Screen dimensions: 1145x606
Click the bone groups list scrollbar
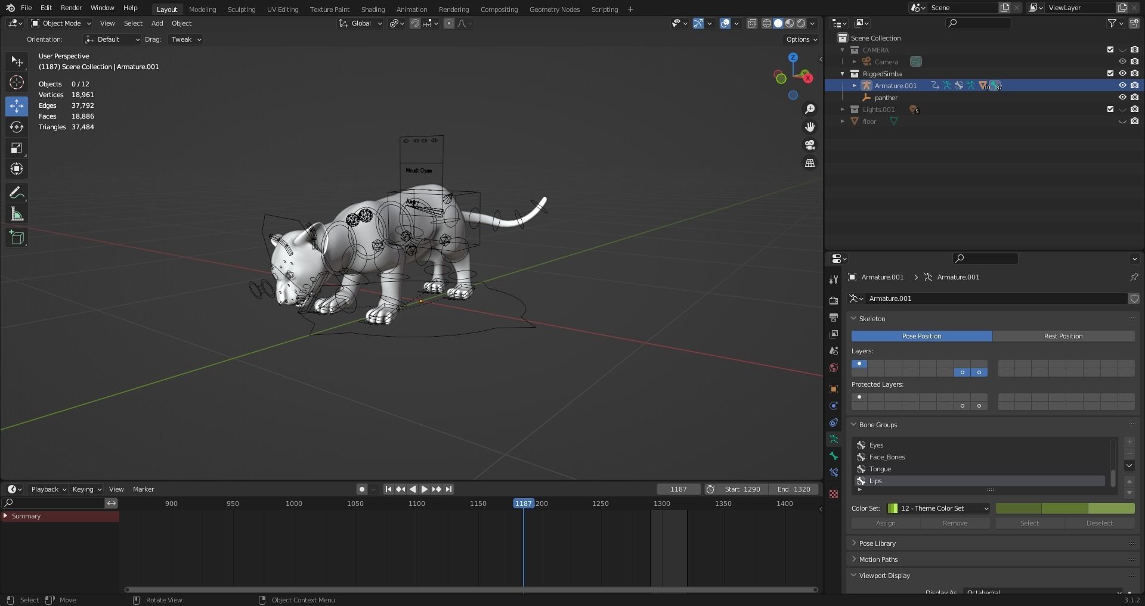1113,478
